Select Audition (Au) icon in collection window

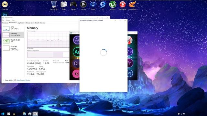click(x=76, y=52)
